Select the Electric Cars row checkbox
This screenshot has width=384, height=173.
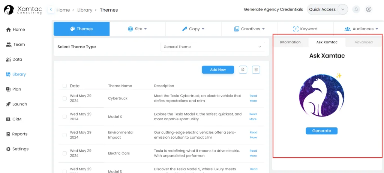(x=65, y=153)
